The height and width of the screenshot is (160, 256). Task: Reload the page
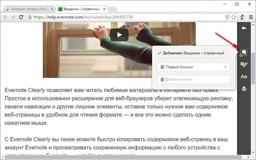click(21, 17)
